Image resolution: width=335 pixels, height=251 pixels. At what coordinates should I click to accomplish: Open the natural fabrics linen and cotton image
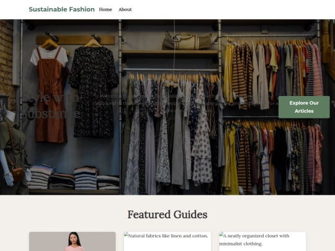coord(167,242)
